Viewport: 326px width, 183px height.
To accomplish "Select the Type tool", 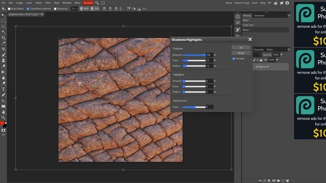I will 4,89.
